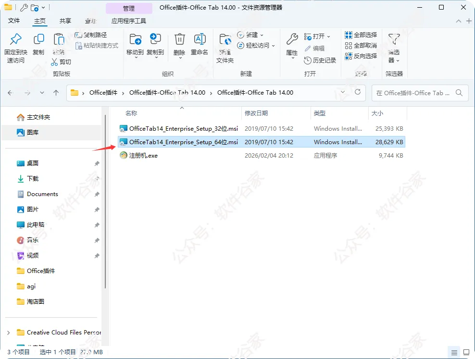Collapse the ribbon with the chevron
The height and width of the screenshot is (359, 475).
click(x=459, y=21)
